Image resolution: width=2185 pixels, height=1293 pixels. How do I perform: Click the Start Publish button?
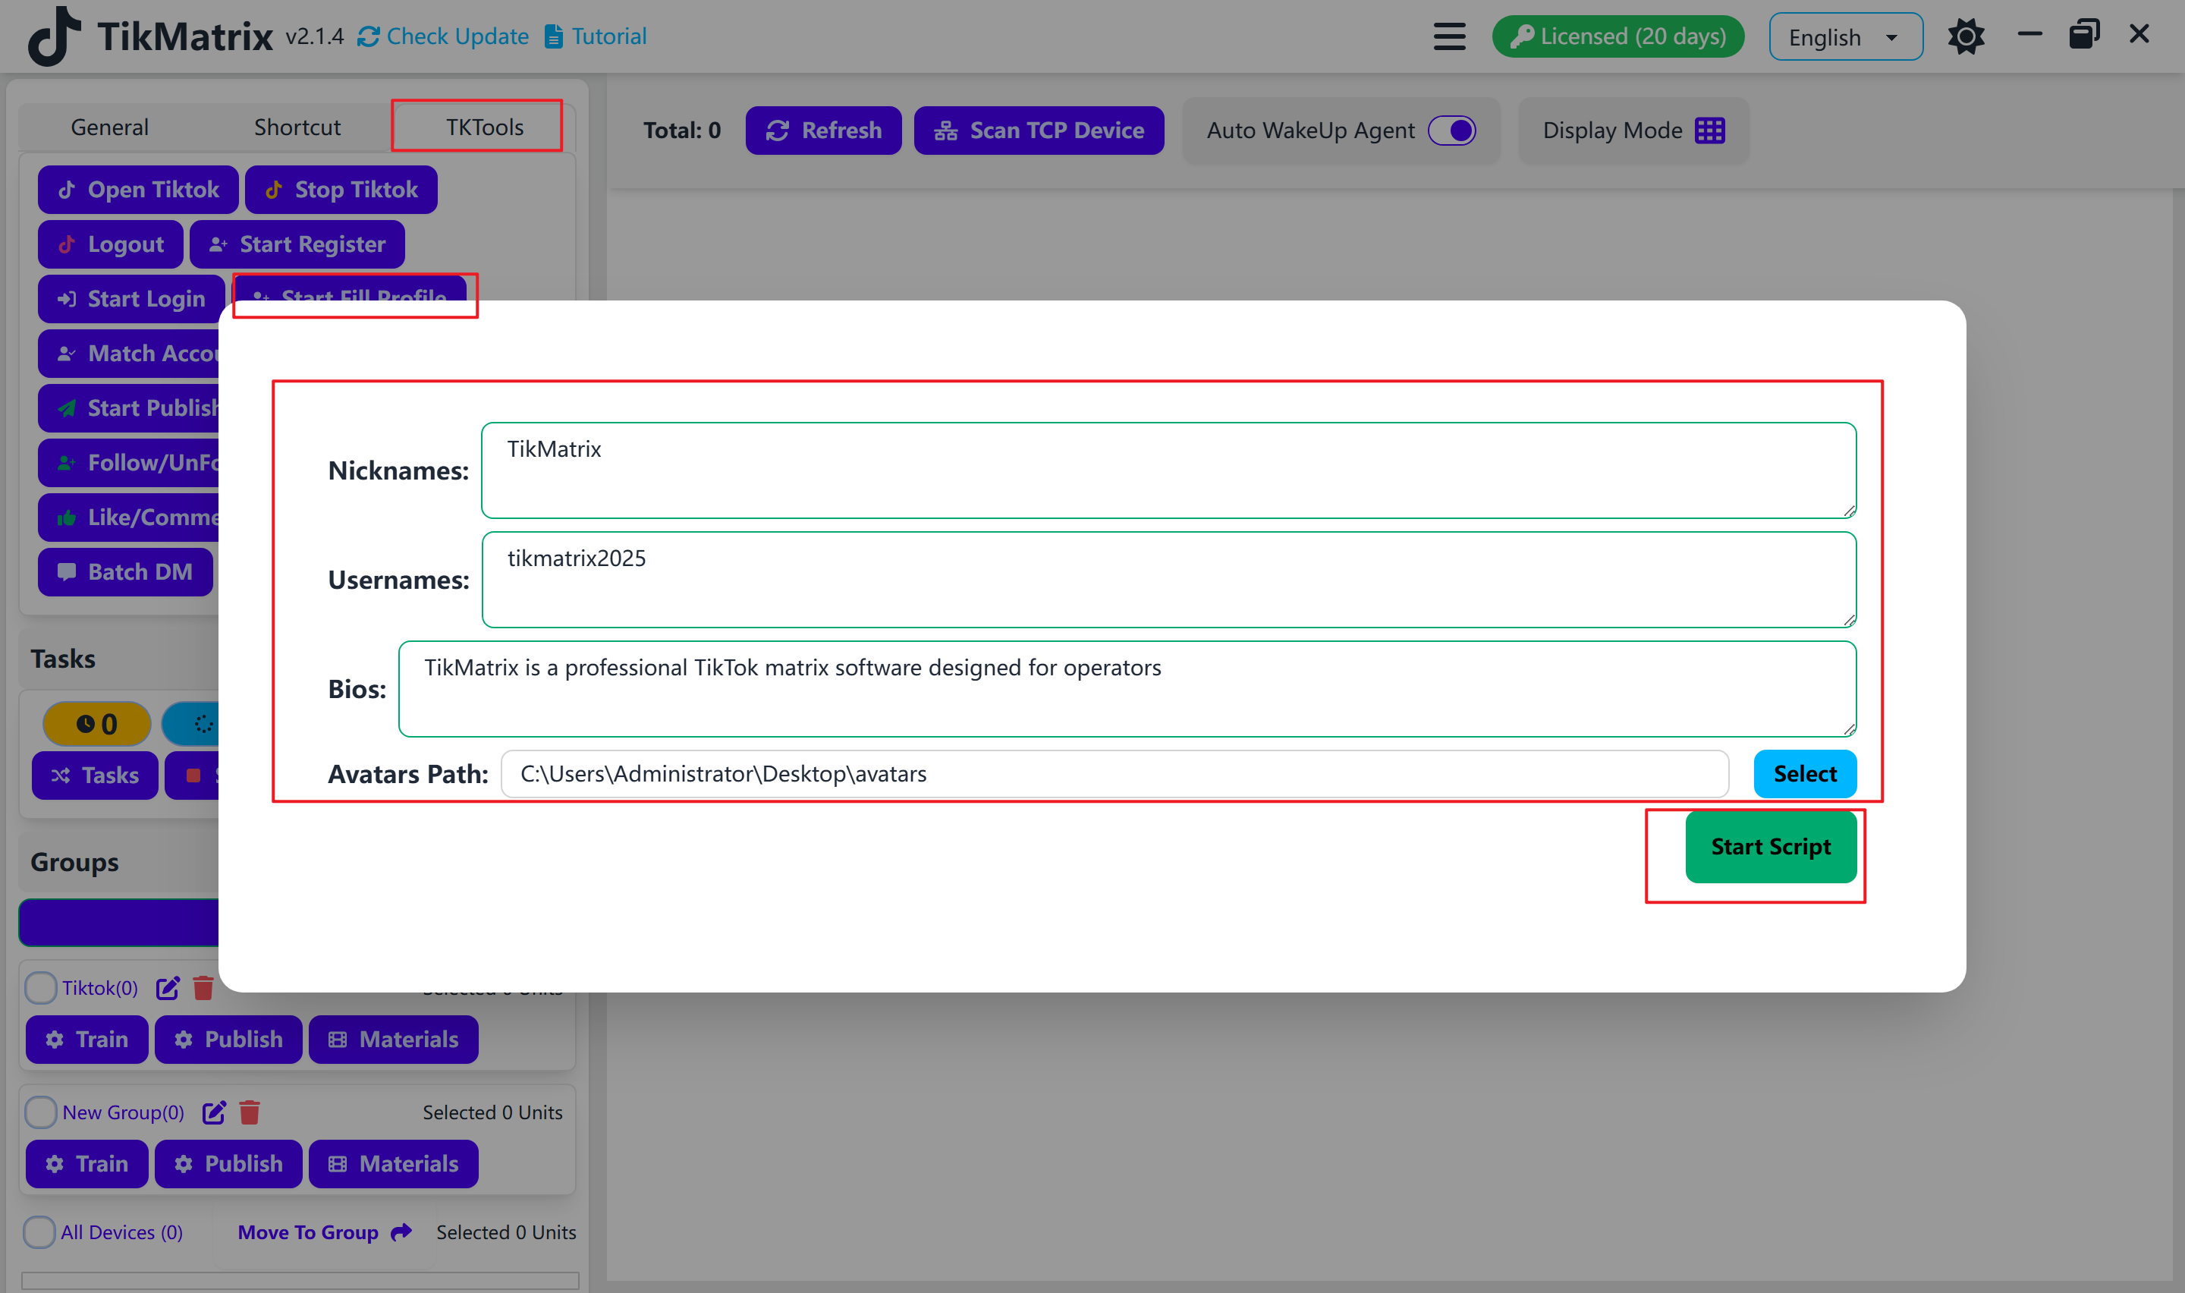coord(129,407)
